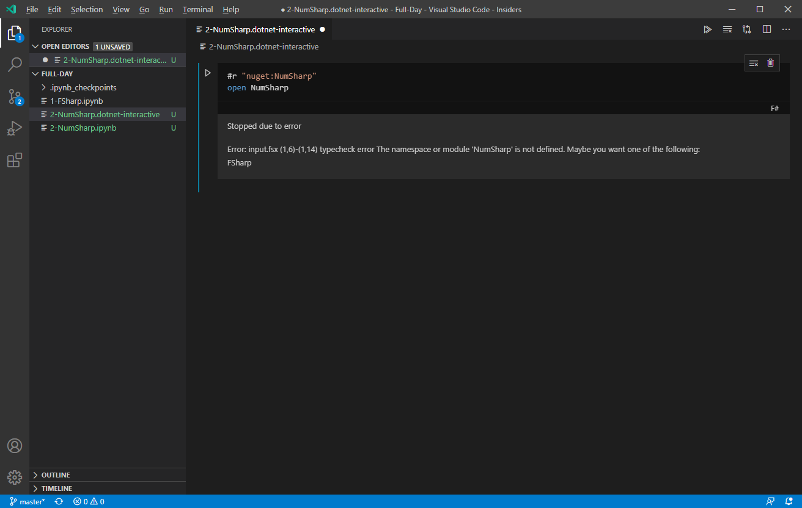Image resolution: width=802 pixels, height=508 pixels.
Task: Run all notebook cells from editor toolbar
Action: tap(707, 29)
